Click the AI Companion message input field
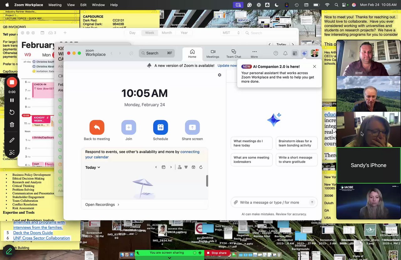 coord(274,202)
